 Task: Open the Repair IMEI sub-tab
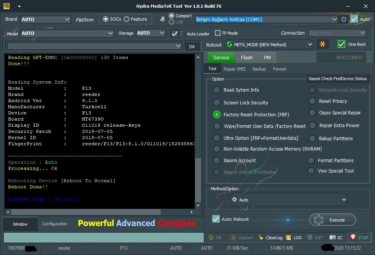[x=234, y=69]
